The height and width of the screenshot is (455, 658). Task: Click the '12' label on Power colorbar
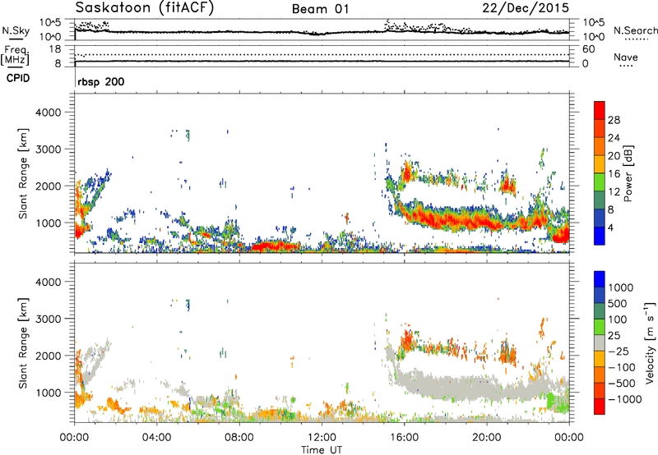614,192
